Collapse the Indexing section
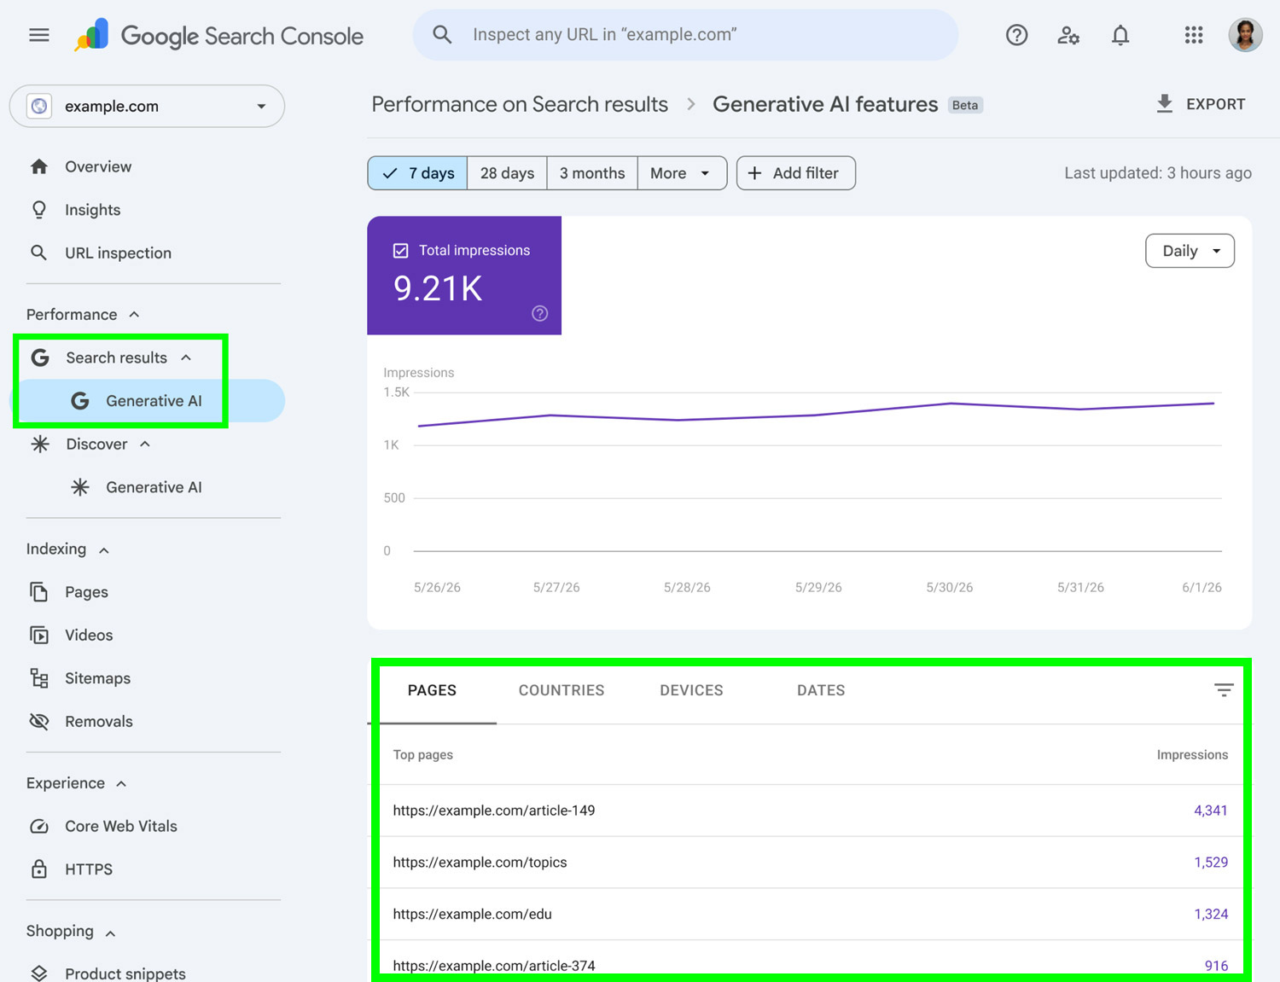Image resolution: width=1280 pixels, height=982 pixels. click(x=104, y=550)
